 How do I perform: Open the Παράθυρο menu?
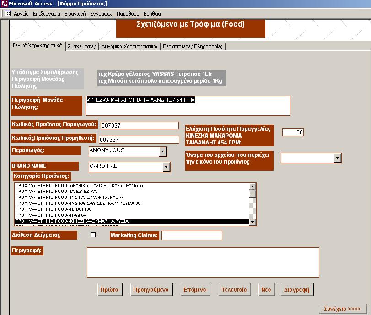coord(128,14)
